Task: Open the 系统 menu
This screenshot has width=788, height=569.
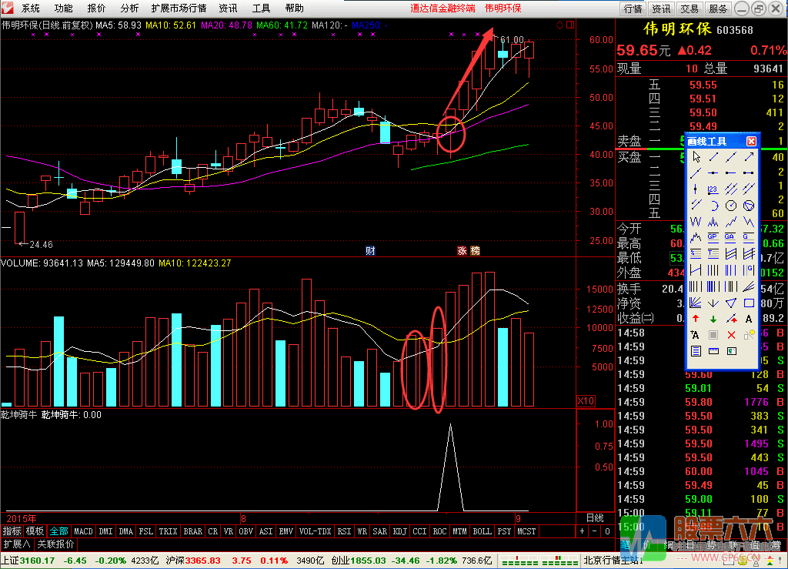Action: 30,8
